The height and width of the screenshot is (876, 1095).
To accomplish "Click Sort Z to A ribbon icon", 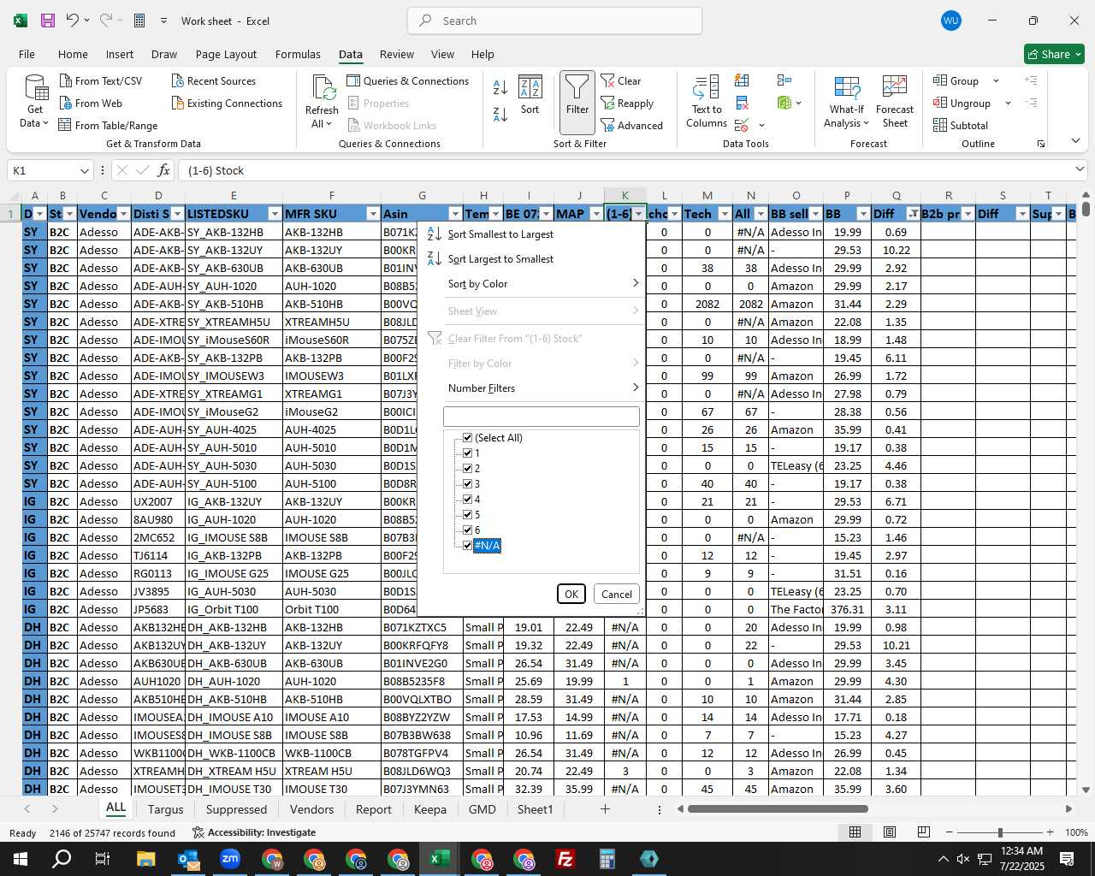I will click(500, 114).
